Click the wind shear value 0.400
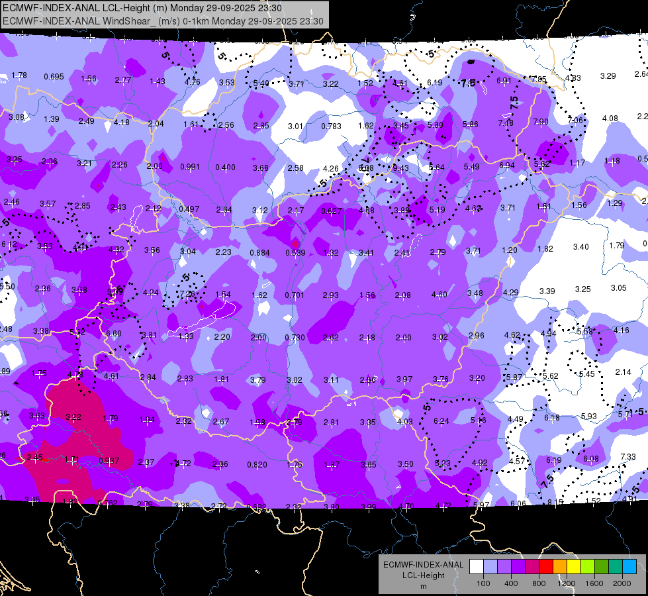 225,168
